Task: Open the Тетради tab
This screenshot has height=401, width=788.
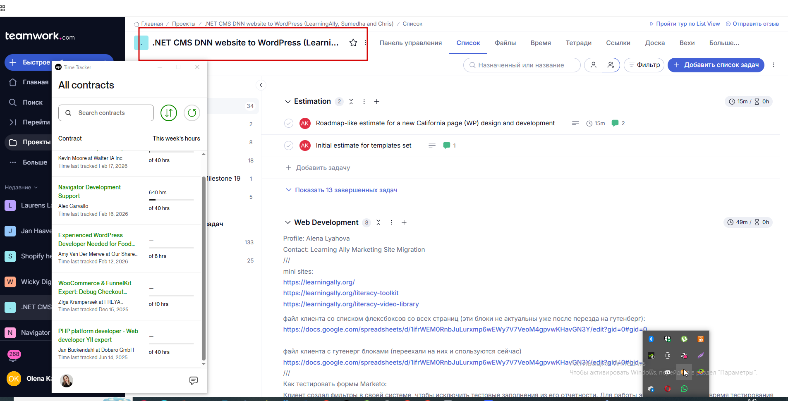Action: pyautogui.click(x=579, y=43)
